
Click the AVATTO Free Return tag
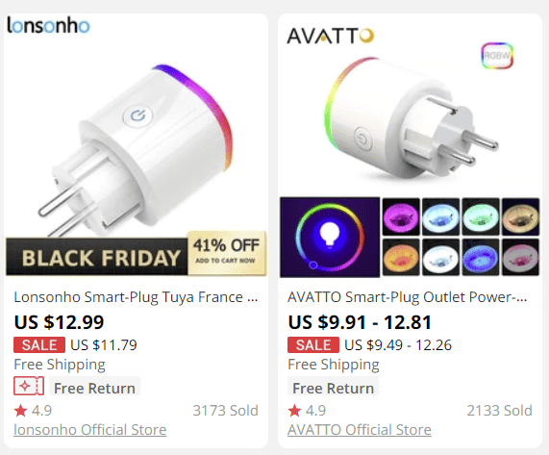coord(333,388)
